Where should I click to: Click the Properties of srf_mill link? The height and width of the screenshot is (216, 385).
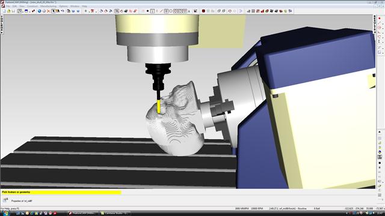(22, 201)
